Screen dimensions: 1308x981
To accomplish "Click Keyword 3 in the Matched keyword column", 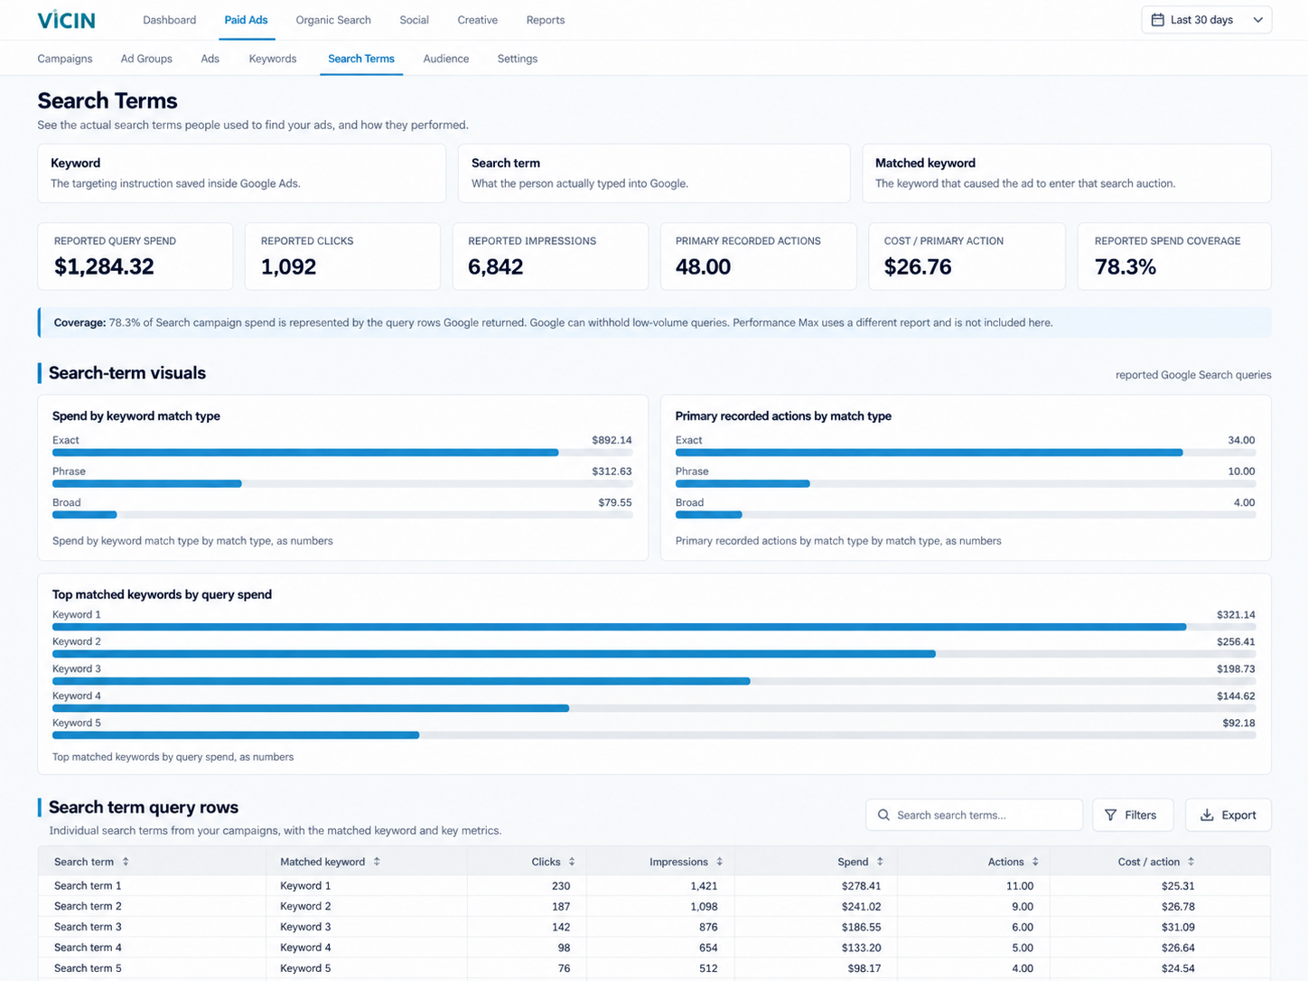I will (305, 927).
